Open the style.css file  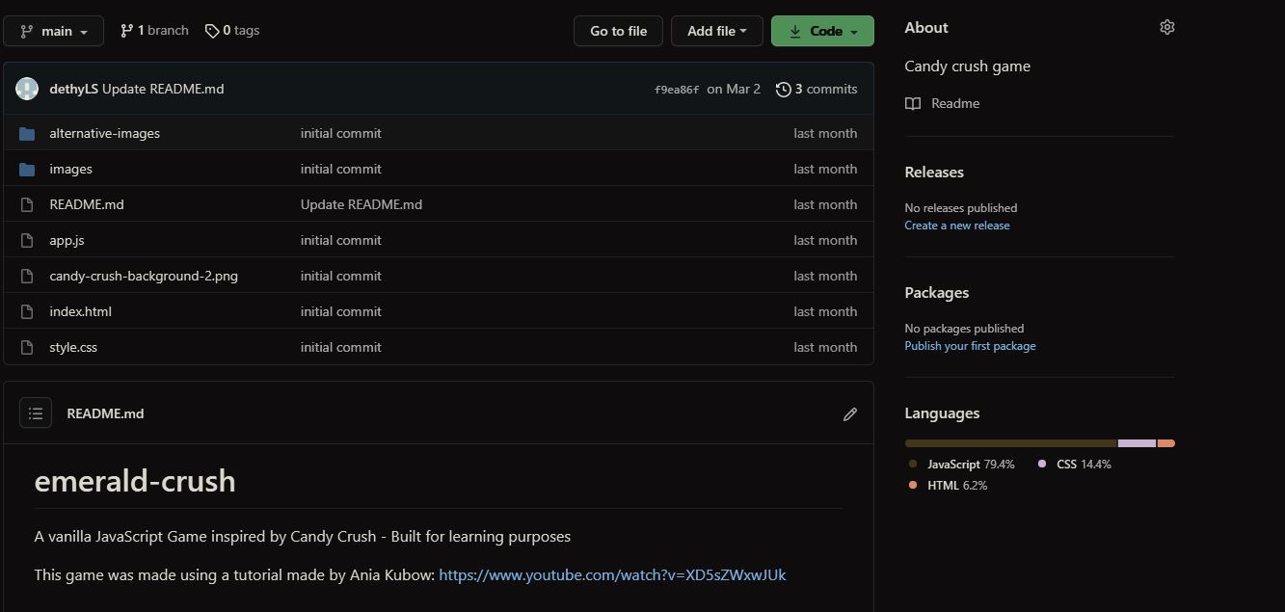[73, 347]
